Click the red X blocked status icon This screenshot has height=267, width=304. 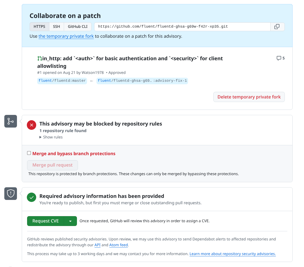tap(32, 125)
